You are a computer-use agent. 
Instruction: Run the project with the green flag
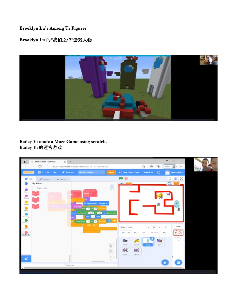pos(121,178)
